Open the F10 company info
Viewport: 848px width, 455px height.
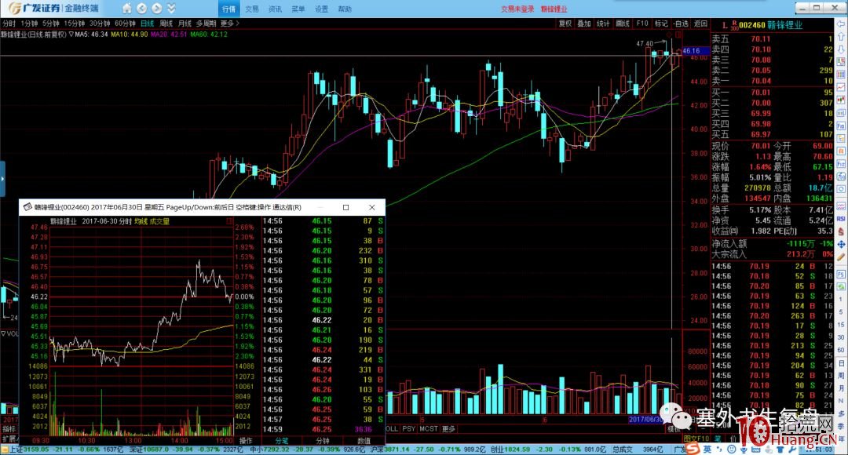coord(642,24)
